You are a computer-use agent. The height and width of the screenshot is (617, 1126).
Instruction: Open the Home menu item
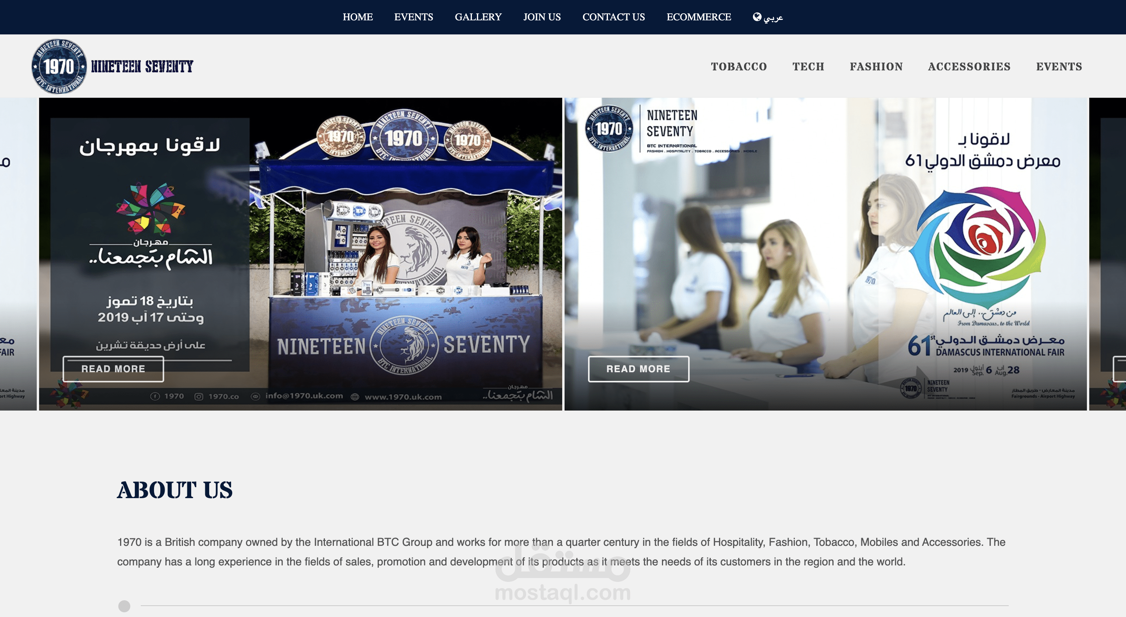(357, 17)
